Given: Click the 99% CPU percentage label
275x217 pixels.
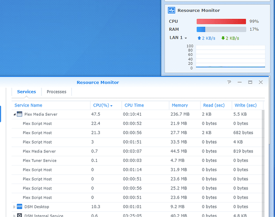Looking at the screenshot, I should coord(254,22).
